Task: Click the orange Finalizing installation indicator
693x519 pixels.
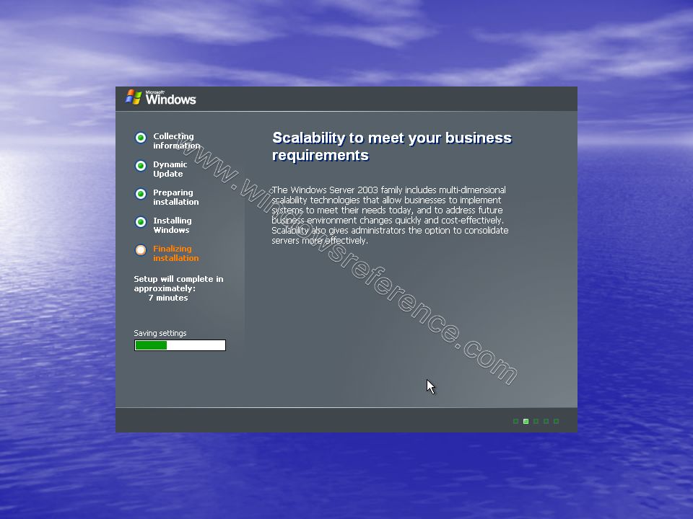Action: point(141,250)
